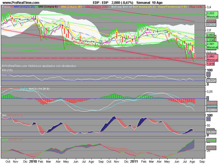Click the 2010 year label on time axis

pos(33,162)
